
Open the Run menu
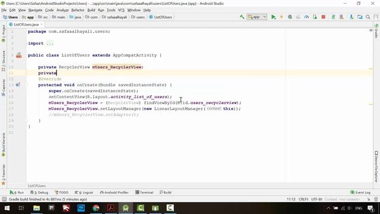click(x=101, y=10)
